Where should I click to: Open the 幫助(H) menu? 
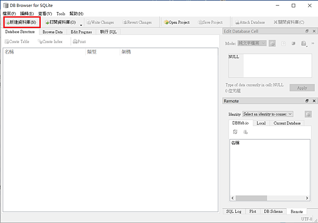point(76,14)
